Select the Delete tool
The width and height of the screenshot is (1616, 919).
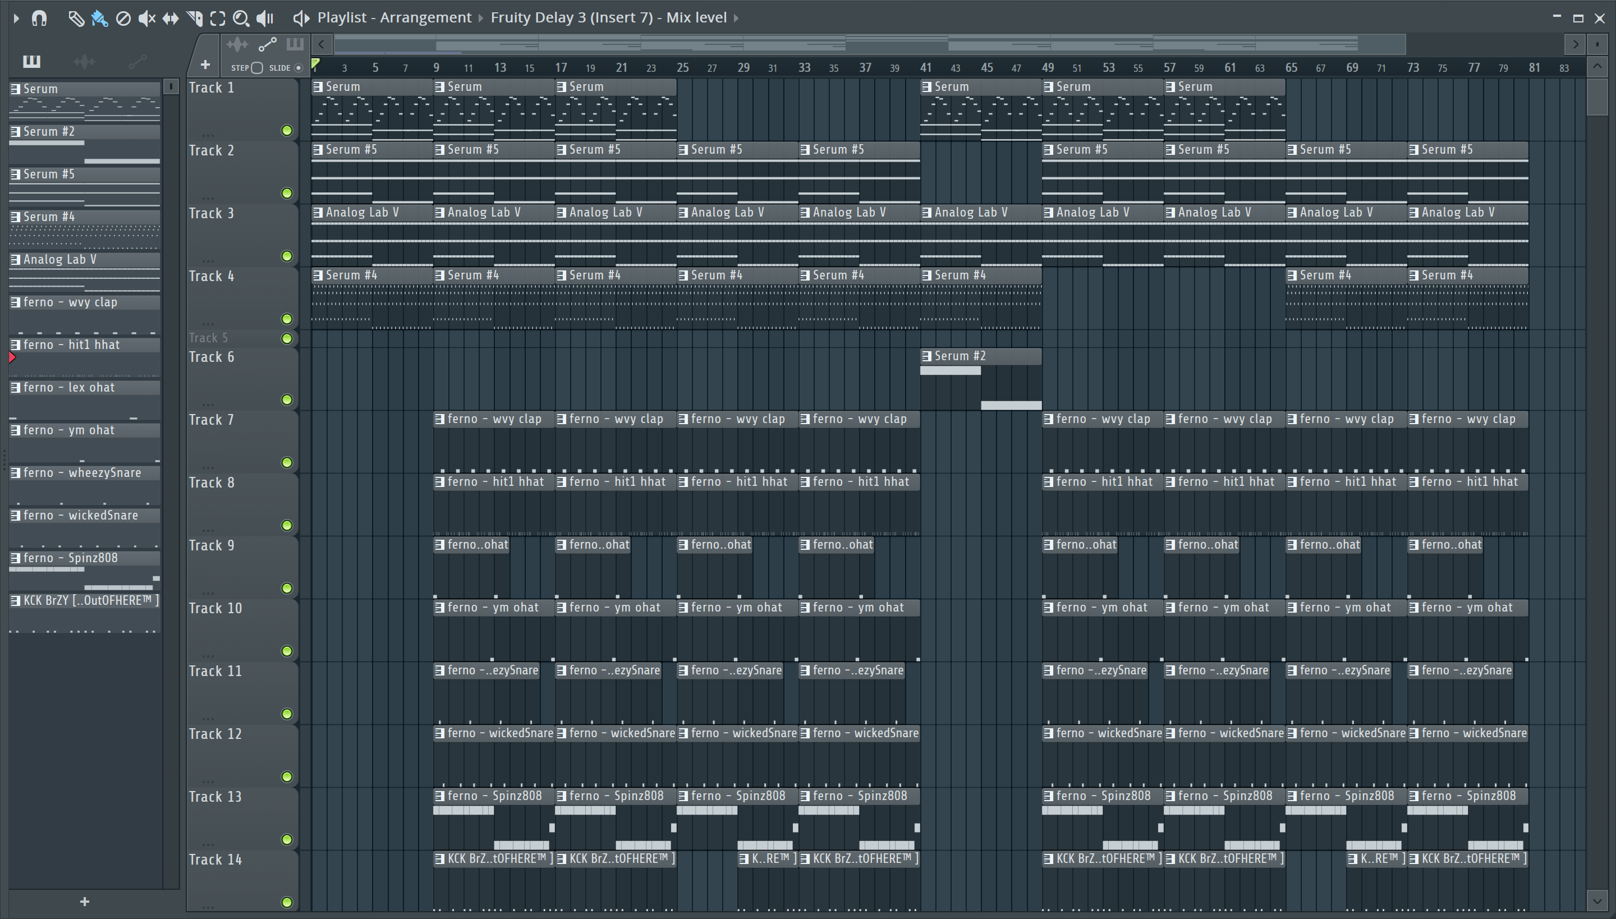coord(123,19)
